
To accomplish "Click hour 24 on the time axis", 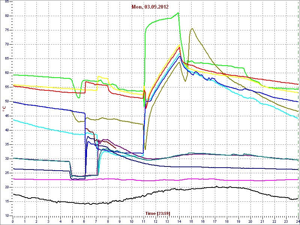I will coord(297,221).
